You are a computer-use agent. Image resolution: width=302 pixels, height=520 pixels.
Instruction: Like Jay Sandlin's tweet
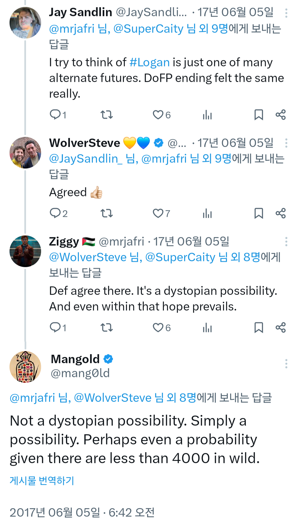coord(158,115)
